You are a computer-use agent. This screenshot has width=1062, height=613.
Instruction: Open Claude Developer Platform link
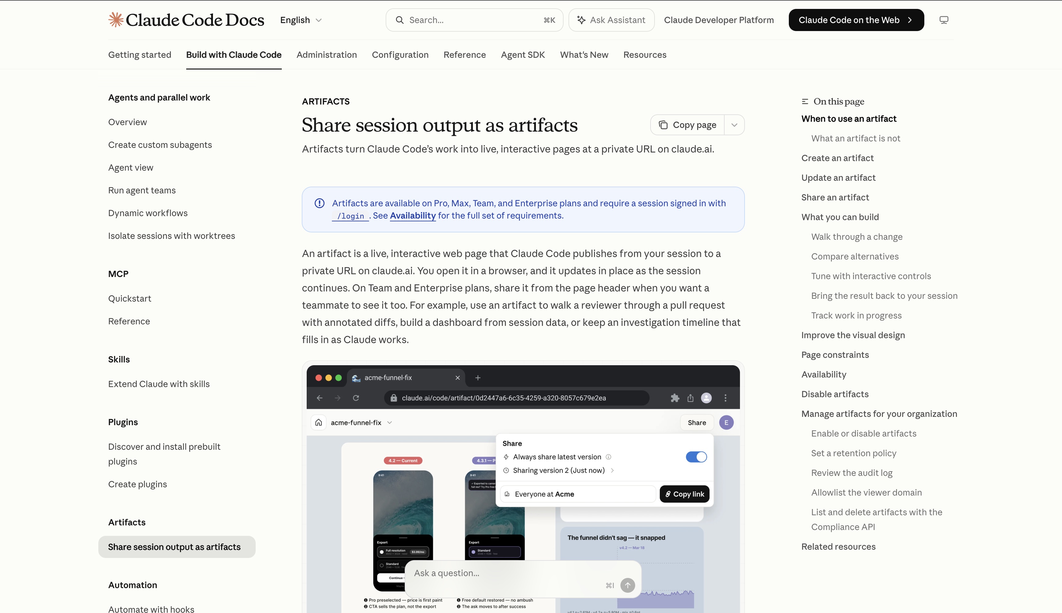click(719, 20)
